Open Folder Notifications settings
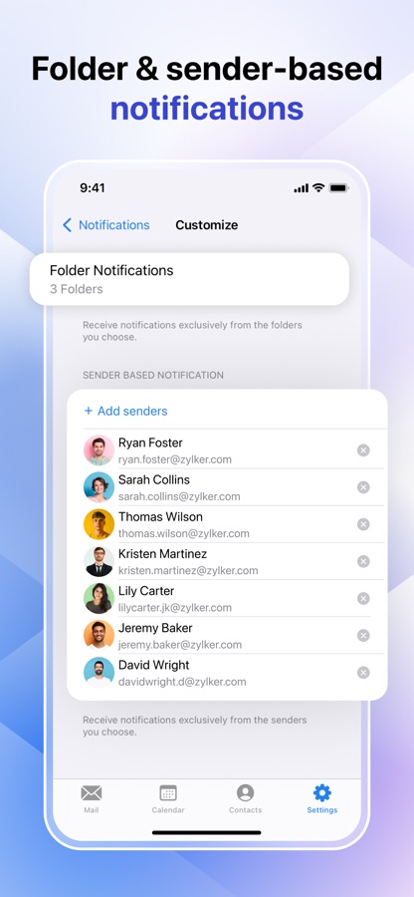The width and height of the screenshot is (414, 897). pyautogui.click(x=189, y=279)
